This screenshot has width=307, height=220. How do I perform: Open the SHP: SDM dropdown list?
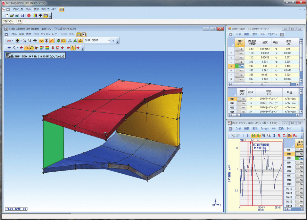pyautogui.click(x=109, y=41)
